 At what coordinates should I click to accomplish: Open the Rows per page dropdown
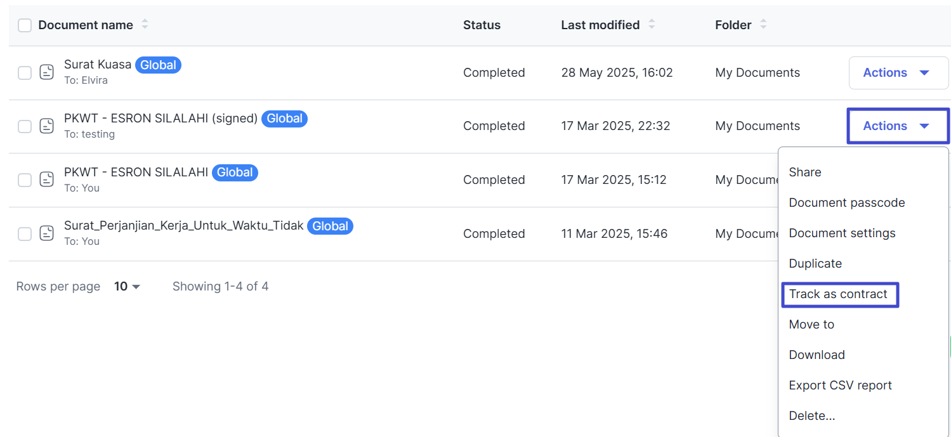coord(127,287)
